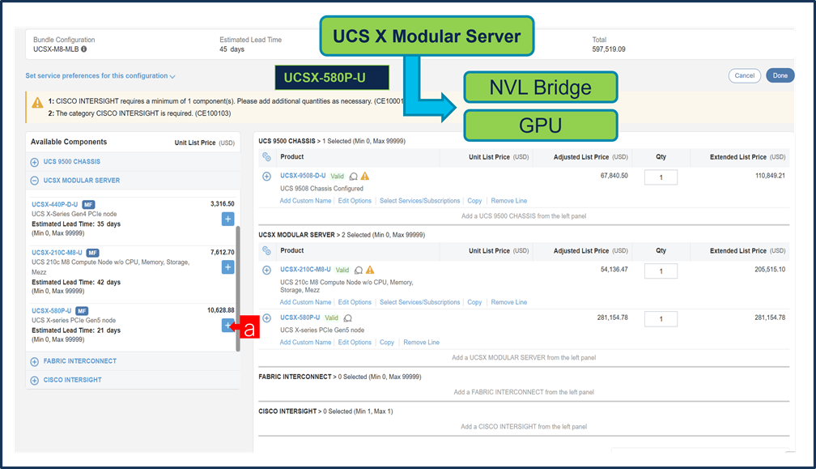Expand the CISCO INTERSIGHT category
The width and height of the screenshot is (816, 469).
(x=34, y=381)
